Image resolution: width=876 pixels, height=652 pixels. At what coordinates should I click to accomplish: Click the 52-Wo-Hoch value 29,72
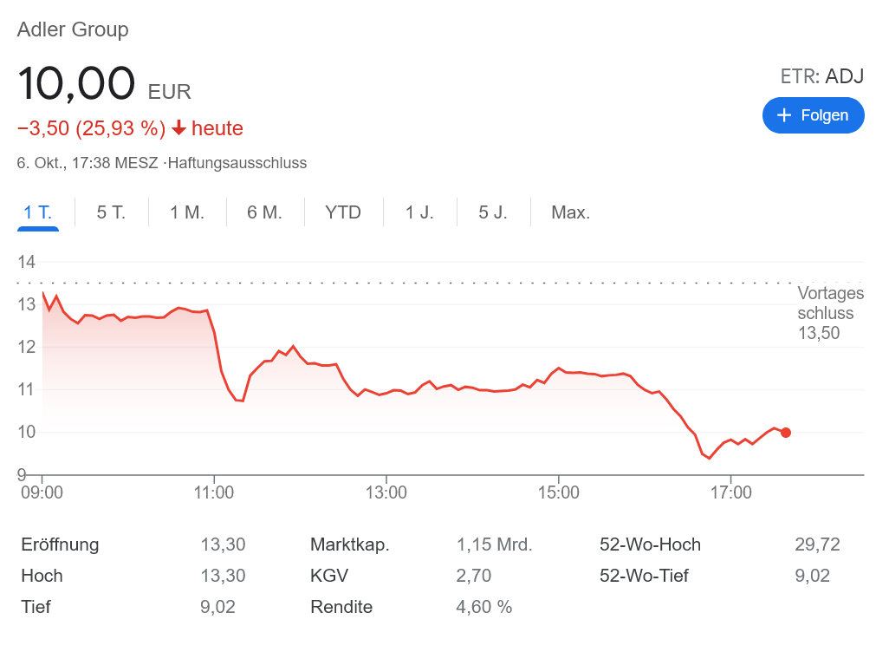click(817, 544)
